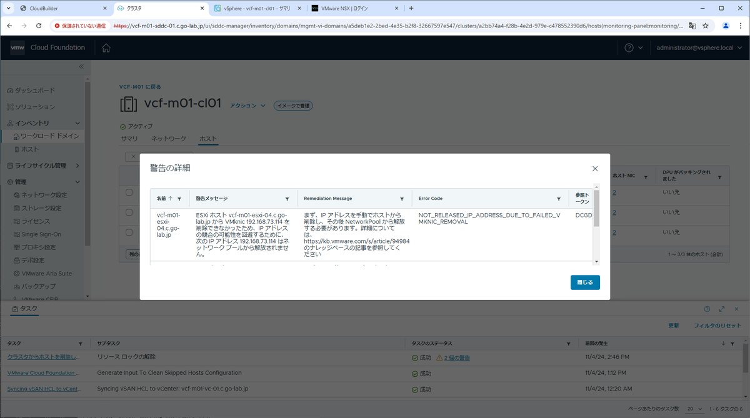The width and height of the screenshot is (750, 418).
Task: Click the 閉じる button
Action: (x=585, y=282)
